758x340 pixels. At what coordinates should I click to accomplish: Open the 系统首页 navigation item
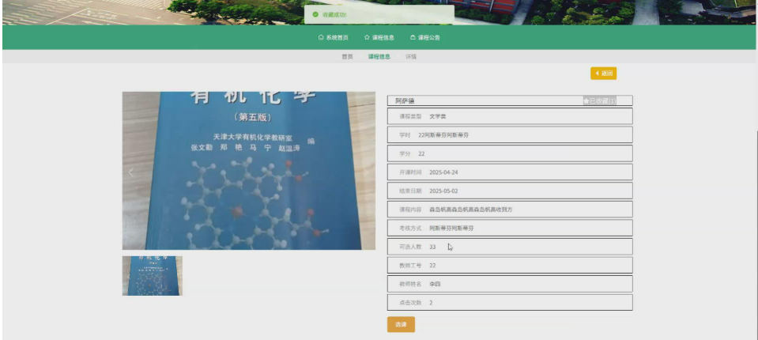(333, 37)
